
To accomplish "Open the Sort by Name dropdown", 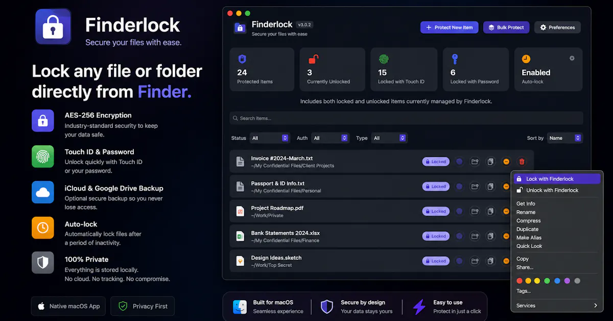I will (565, 138).
